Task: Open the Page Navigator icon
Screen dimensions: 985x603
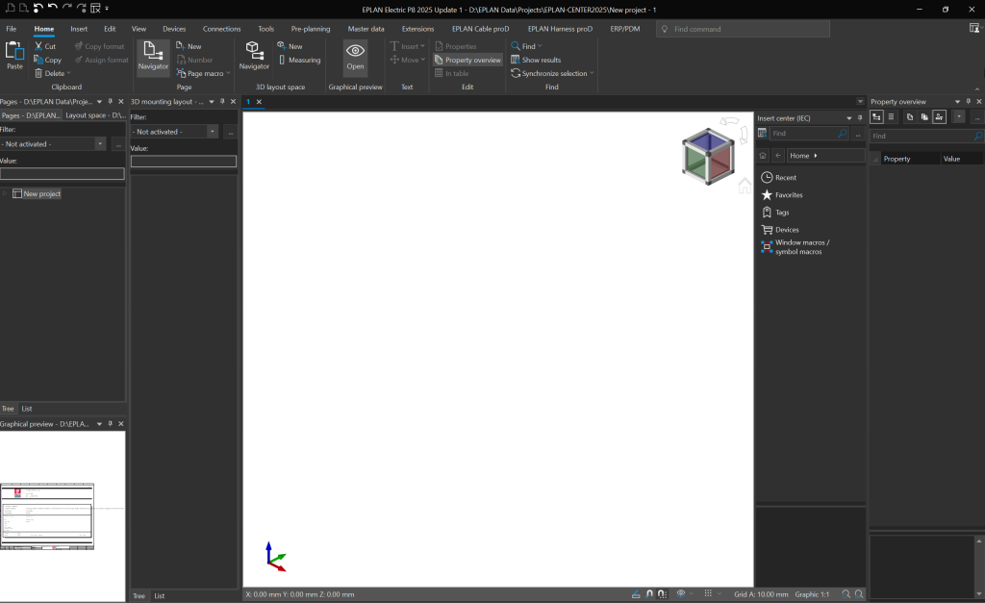Action: coord(153,51)
